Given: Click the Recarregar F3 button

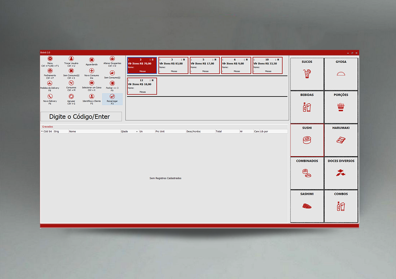Looking at the screenshot, I should (112, 99).
